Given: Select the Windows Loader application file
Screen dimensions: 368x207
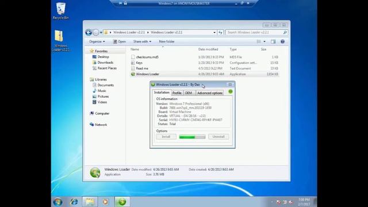Looking at the screenshot, I should 205,74.
